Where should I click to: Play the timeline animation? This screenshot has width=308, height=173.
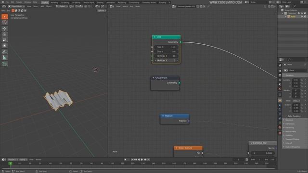(142, 160)
